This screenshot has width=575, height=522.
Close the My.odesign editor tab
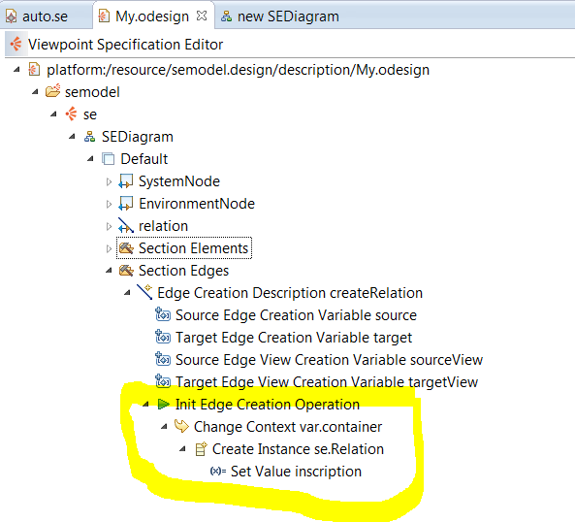(x=202, y=16)
